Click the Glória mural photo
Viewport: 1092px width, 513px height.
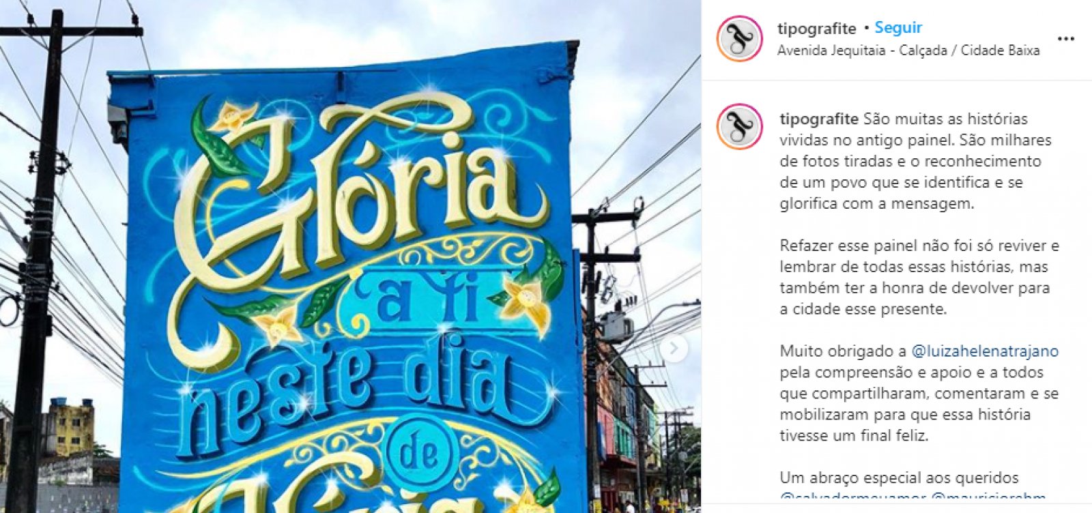click(350, 256)
